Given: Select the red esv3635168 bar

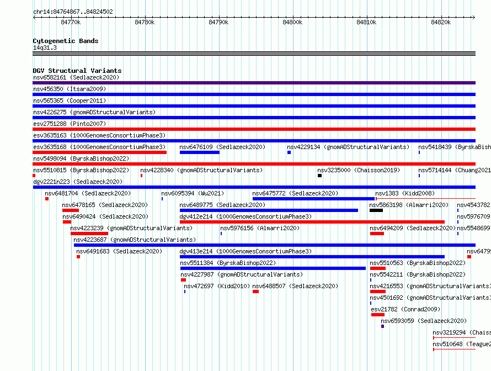Looking at the screenshot, I should click(99, 152).
